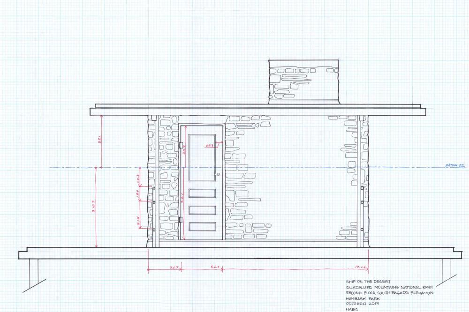Click the upper door hinge
Viewport: 469px width, 312px height.
coord(180,145)
